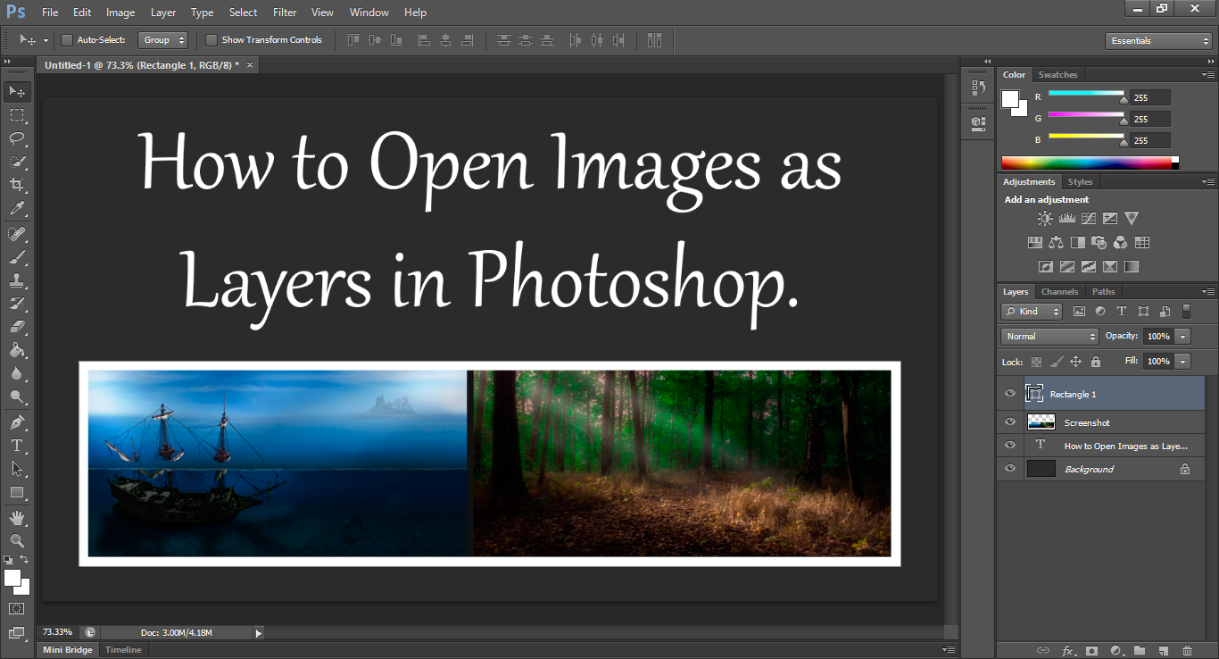
Task: Open the Normal blend mode dropdown
Action: 1049,337
